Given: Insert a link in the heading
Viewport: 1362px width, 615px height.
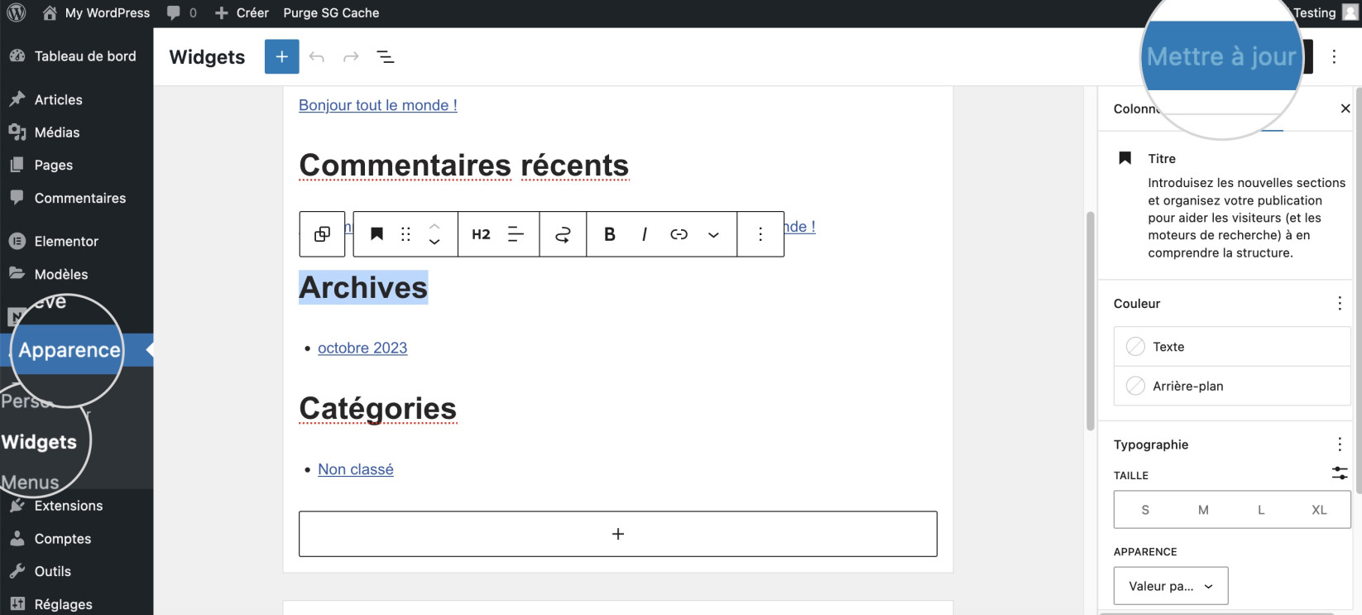Looking at the screenshot, I should (x=679, y=234).
